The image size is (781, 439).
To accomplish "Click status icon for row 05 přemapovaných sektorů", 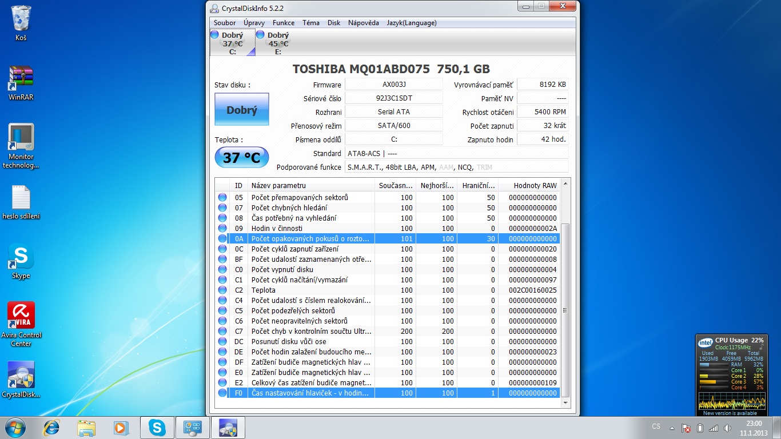I will pyautogui.click(x=222, y=197).
